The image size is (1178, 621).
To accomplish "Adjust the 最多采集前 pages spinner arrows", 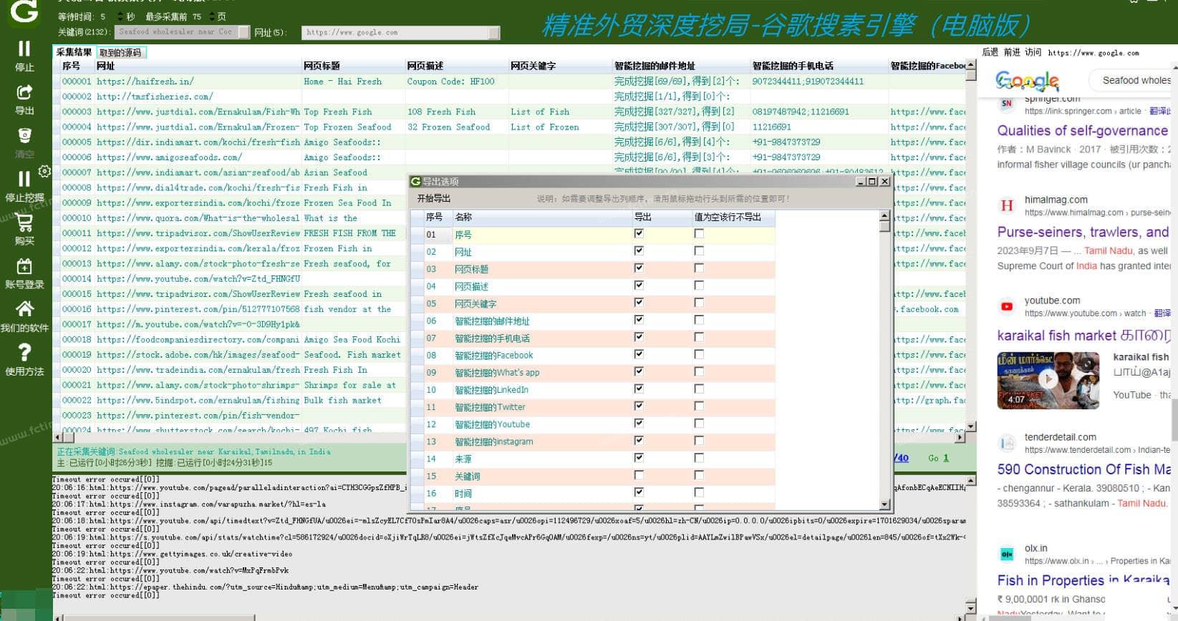I will click(x=212, y=16).
